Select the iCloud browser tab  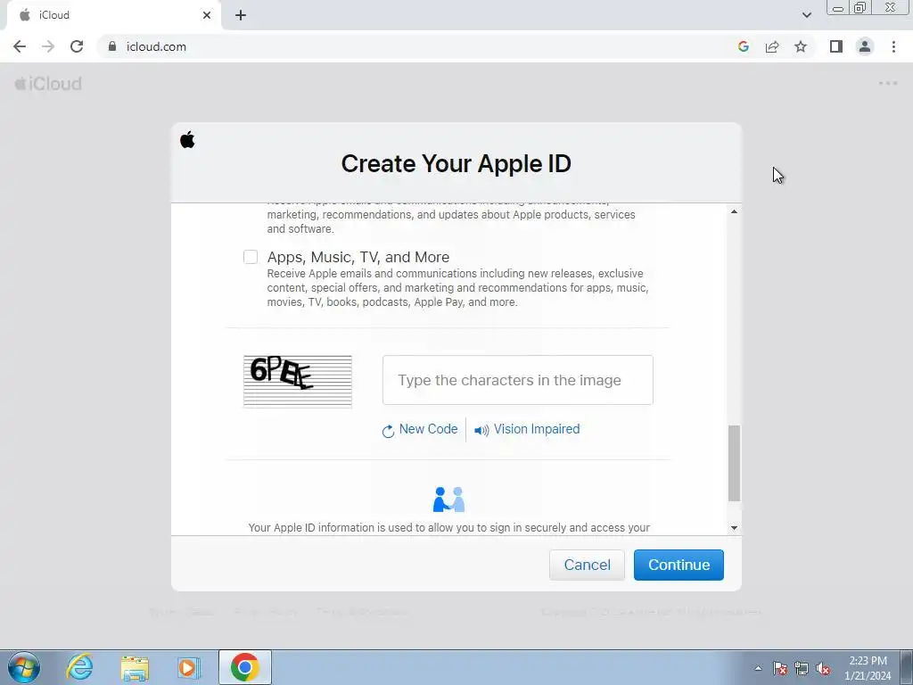click(x=113, y=15)
